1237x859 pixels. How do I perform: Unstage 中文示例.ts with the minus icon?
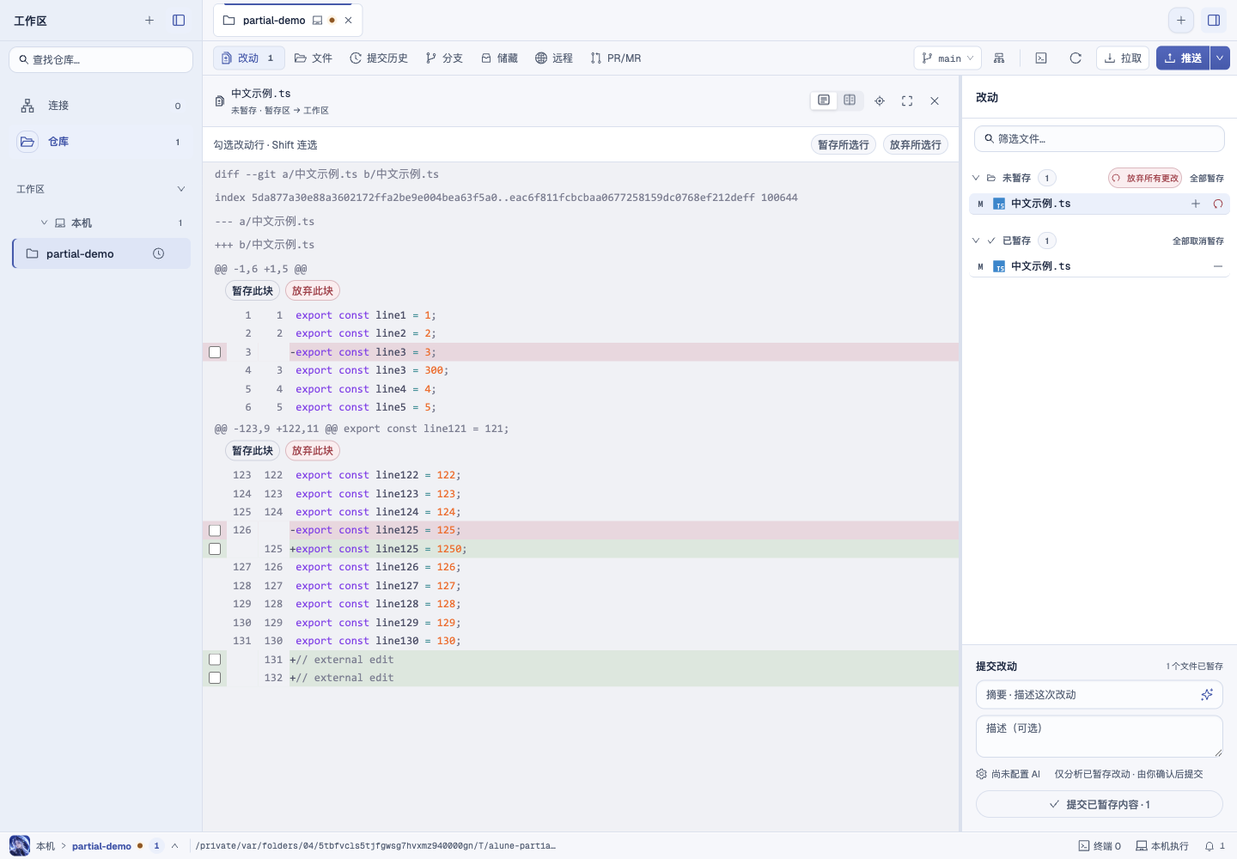tap(1218, 266)
